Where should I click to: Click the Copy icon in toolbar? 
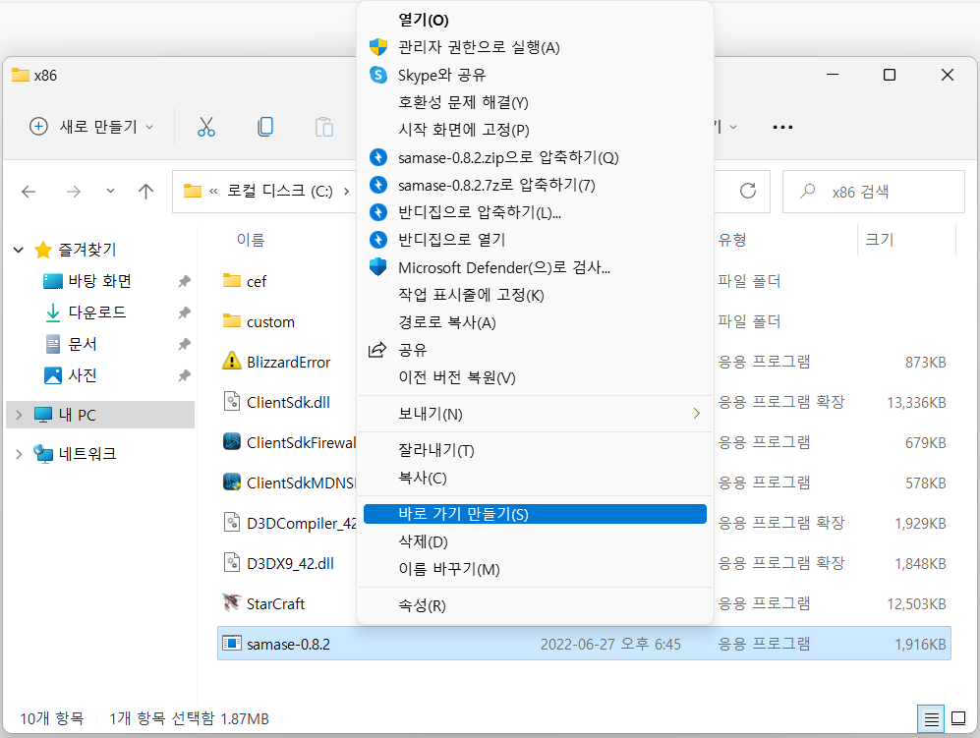tap(265, 127)
